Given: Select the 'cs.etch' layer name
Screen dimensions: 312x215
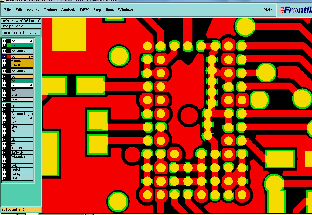Looking at the screenshot, I should pyautogui.click(x=22, y=51).
